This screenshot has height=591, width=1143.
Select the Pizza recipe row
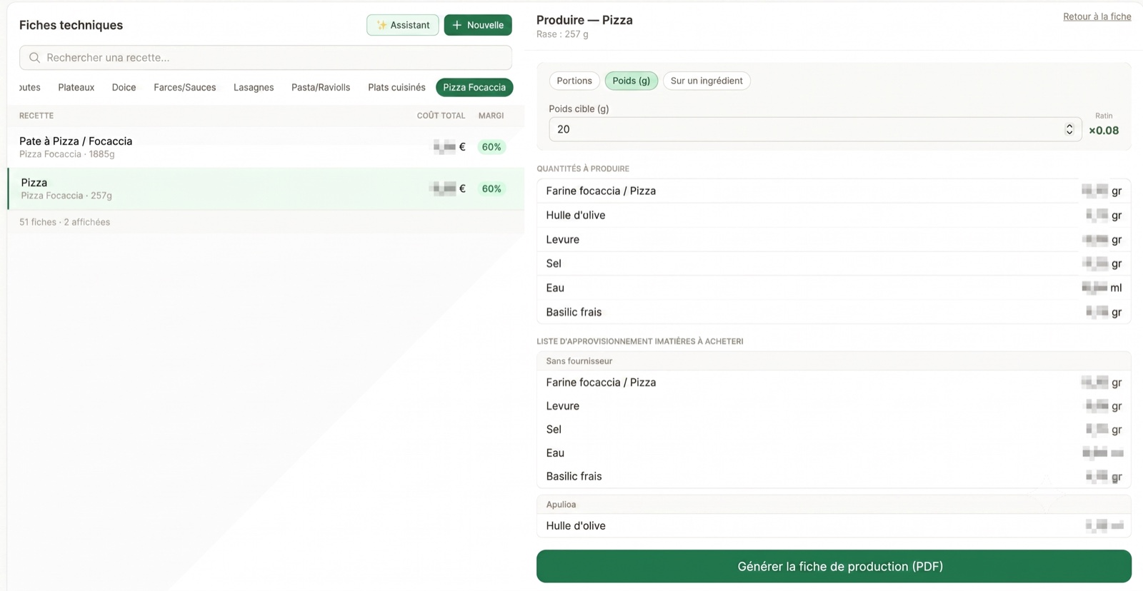click(266, 188)
